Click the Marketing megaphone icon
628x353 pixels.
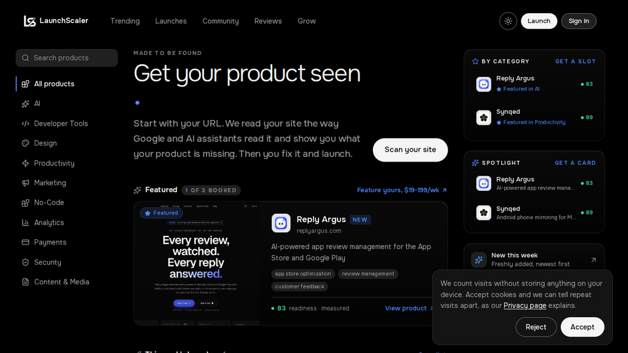pyautogui.click(x=26, y=183)
